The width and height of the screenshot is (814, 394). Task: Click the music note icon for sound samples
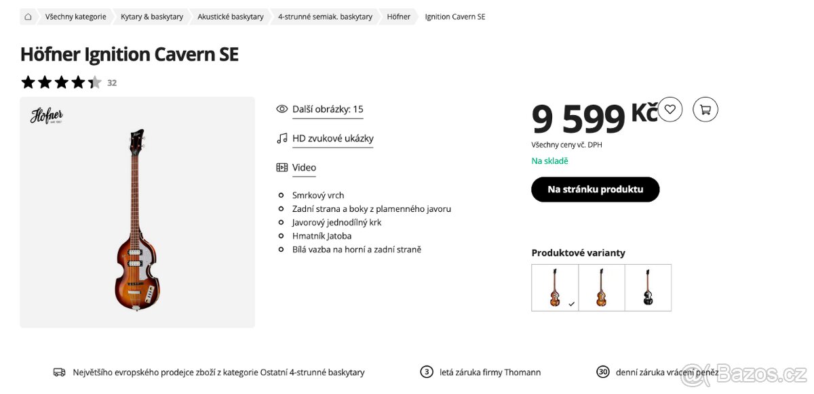(x=282, y=138)
